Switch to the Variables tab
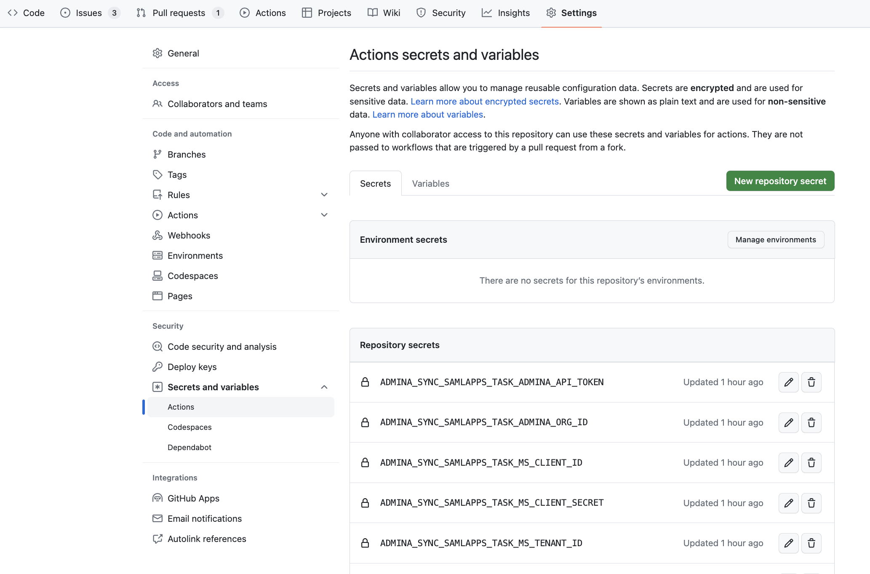 tap(430, 183)
